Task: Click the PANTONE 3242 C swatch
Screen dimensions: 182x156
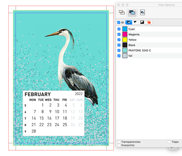Action: (125, 50)
